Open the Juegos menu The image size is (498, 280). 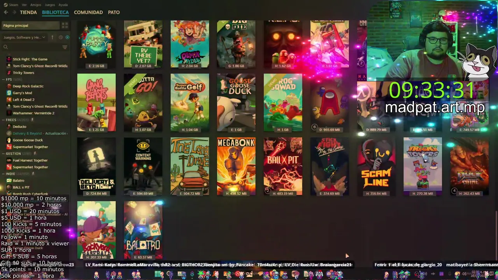(x=50, y=5)
